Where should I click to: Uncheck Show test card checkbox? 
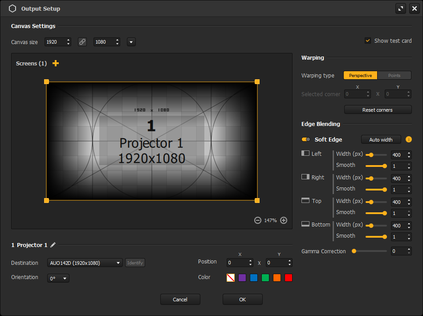[x=368, y=41]
